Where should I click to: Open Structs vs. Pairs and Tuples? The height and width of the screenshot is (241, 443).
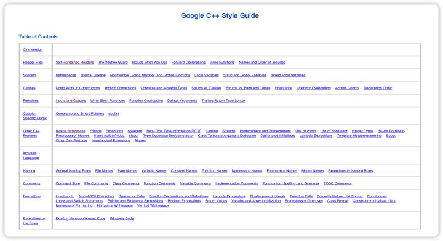point(248,88)
